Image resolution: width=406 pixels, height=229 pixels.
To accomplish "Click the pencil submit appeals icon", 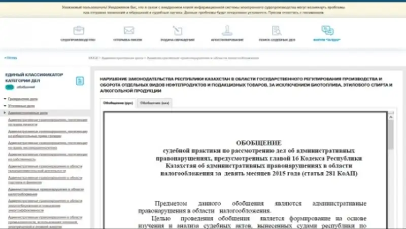I will click(x=178, y=30).
